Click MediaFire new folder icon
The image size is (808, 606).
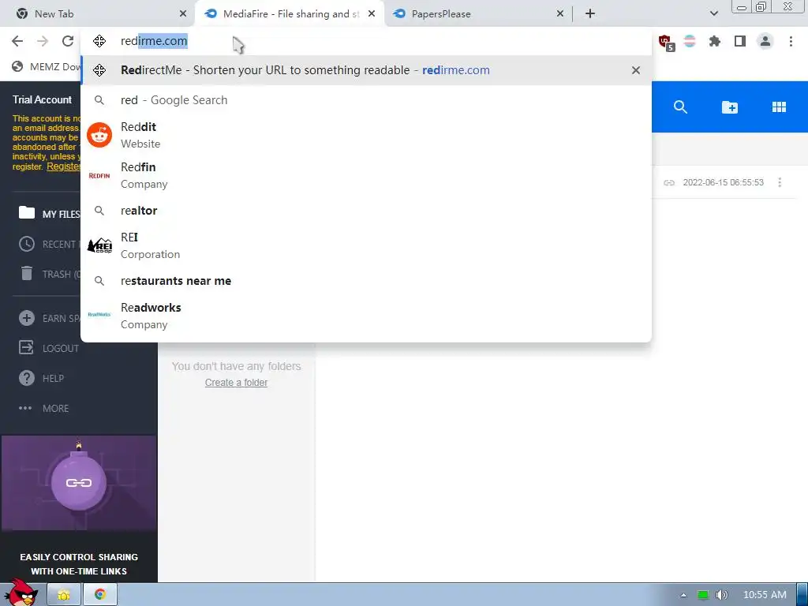[x=730, y=107]
